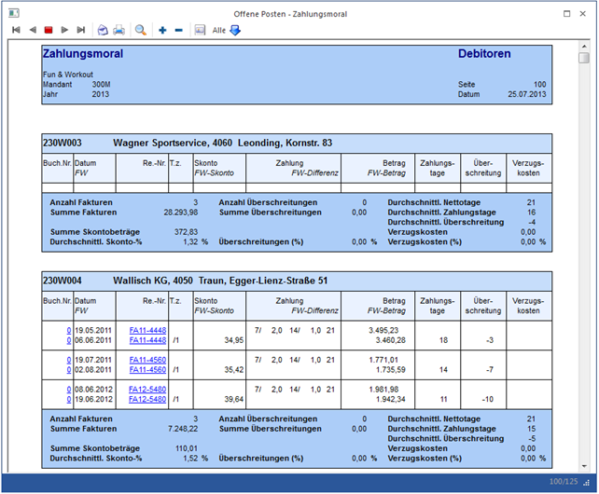Click the page view icon beside Alle

coord(200,30)
